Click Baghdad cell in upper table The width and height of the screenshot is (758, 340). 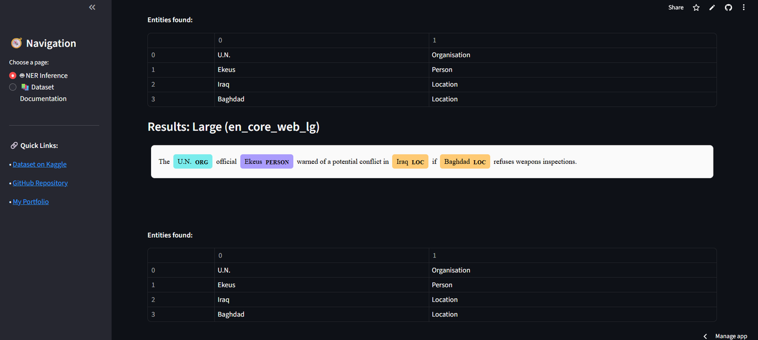[322, 99]
